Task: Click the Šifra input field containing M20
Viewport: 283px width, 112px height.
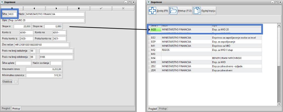Action: 13,14
